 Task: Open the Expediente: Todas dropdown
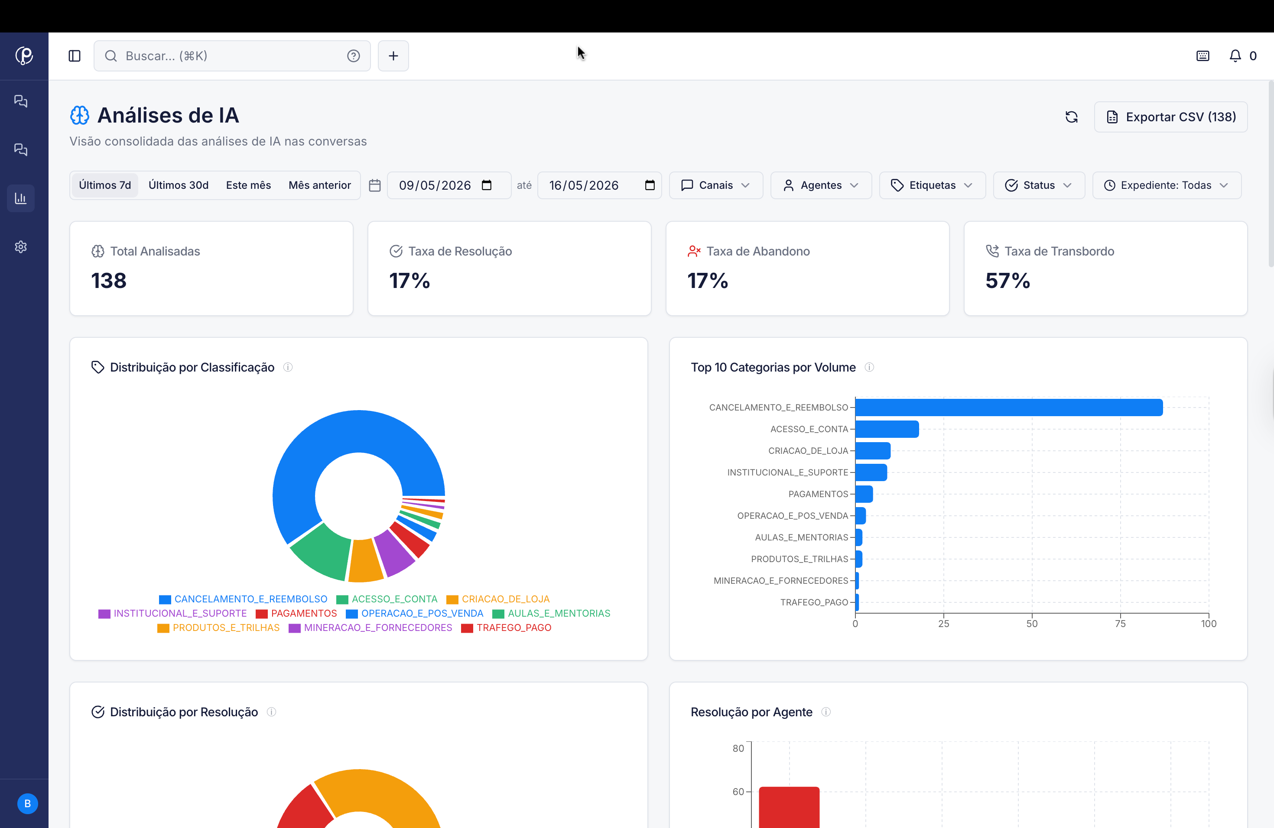click(x=1167, y=185)
